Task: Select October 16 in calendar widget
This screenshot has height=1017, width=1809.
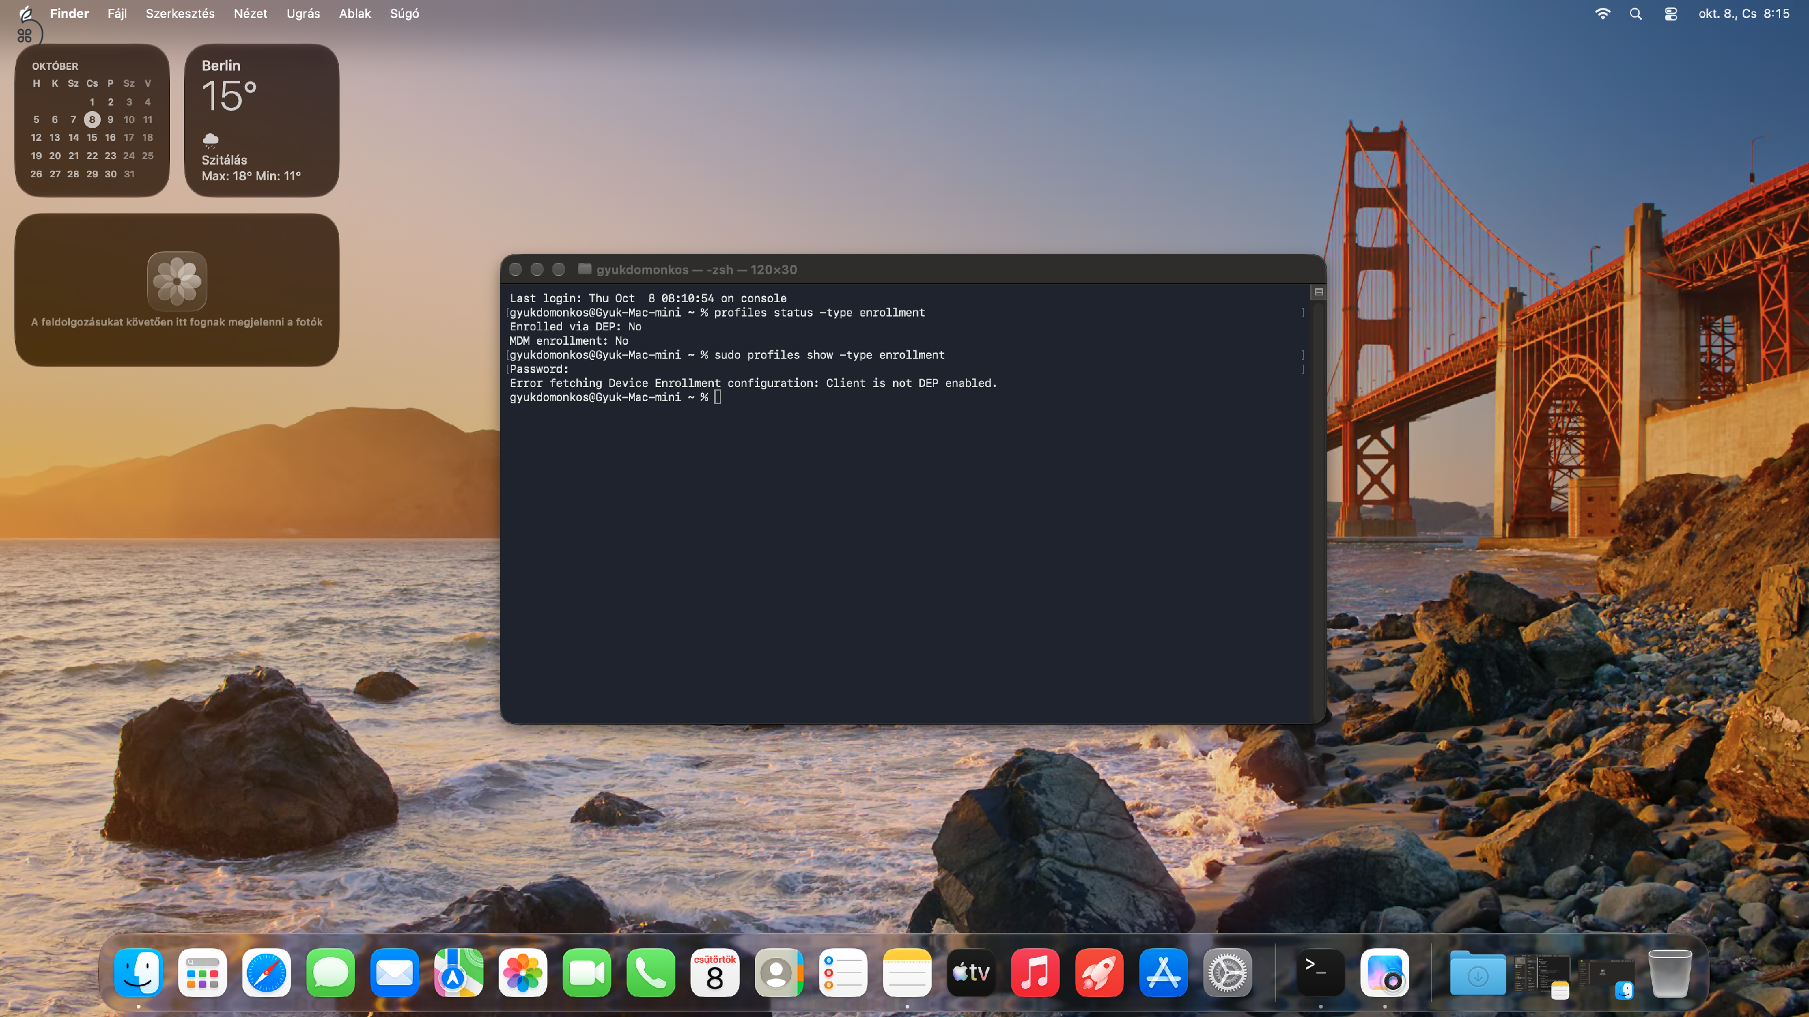Action: point(110,137)
